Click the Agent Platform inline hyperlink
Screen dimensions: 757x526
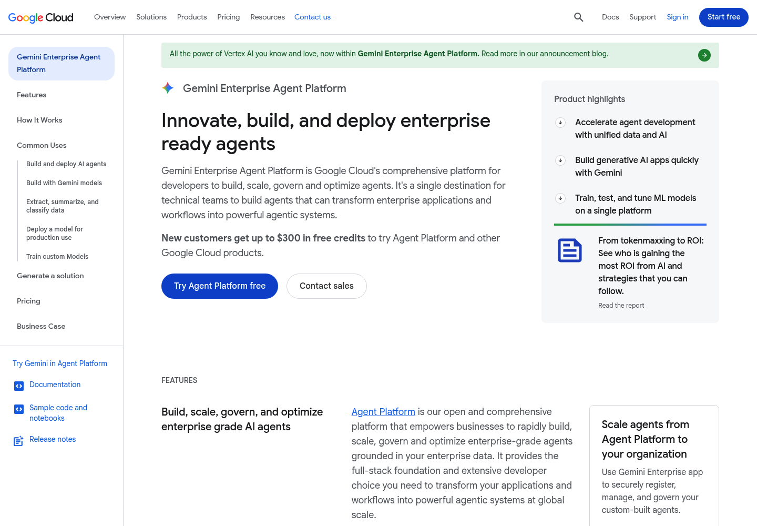pos(383,412)
